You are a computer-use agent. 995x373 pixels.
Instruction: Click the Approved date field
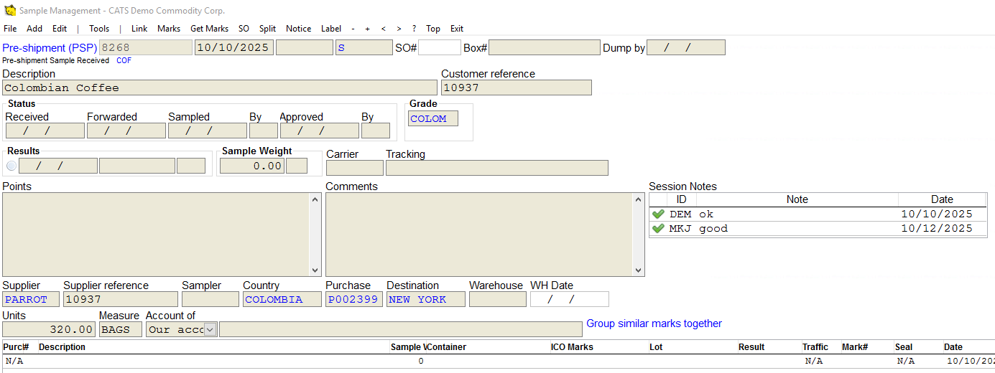point(319,131)
